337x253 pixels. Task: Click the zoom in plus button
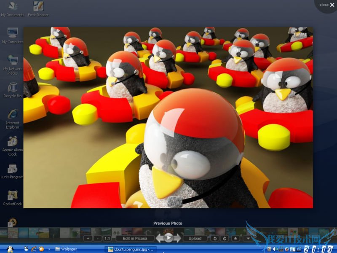[88, 239]
